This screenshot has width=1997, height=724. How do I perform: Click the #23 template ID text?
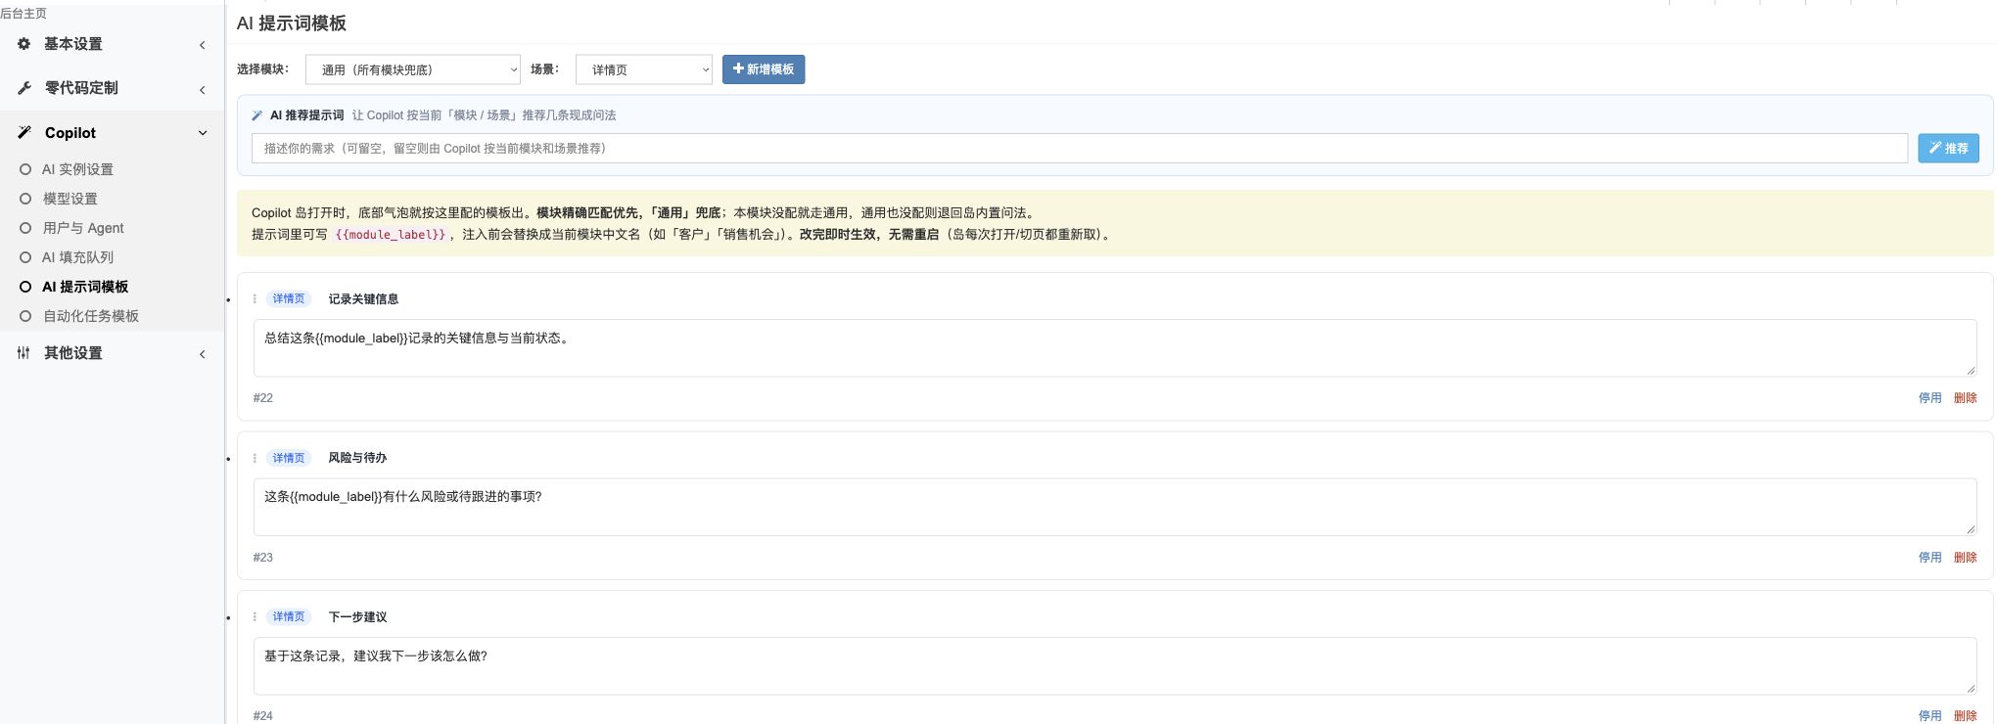click(263, 558)
